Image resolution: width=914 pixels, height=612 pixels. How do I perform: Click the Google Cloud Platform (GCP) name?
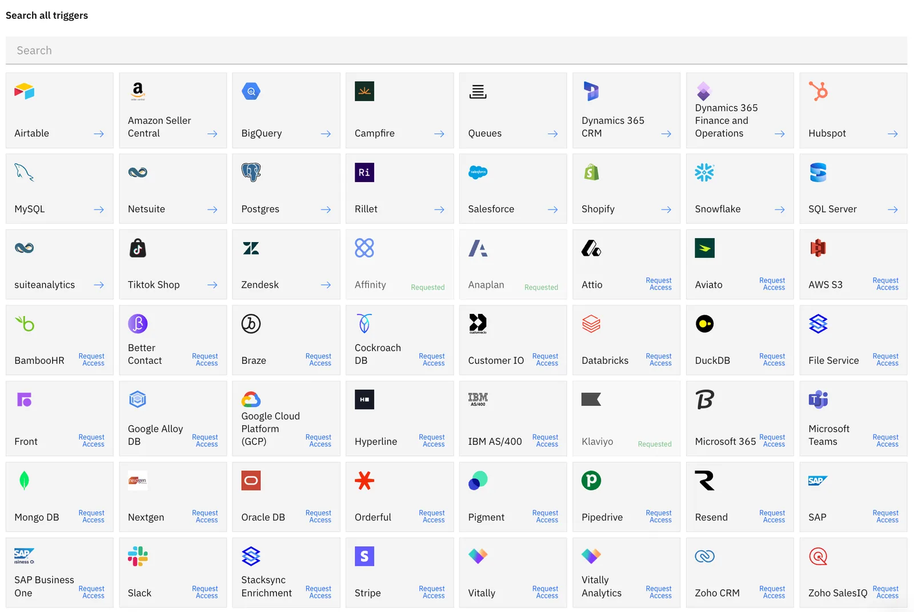270,429
